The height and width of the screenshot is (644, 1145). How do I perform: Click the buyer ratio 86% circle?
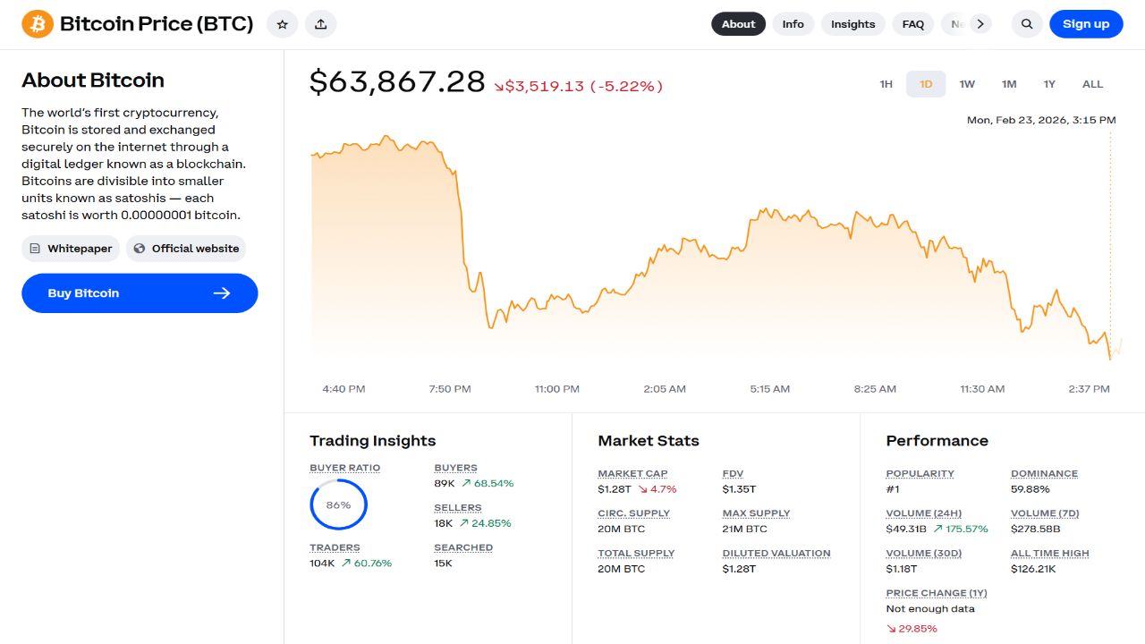(338, 504)
